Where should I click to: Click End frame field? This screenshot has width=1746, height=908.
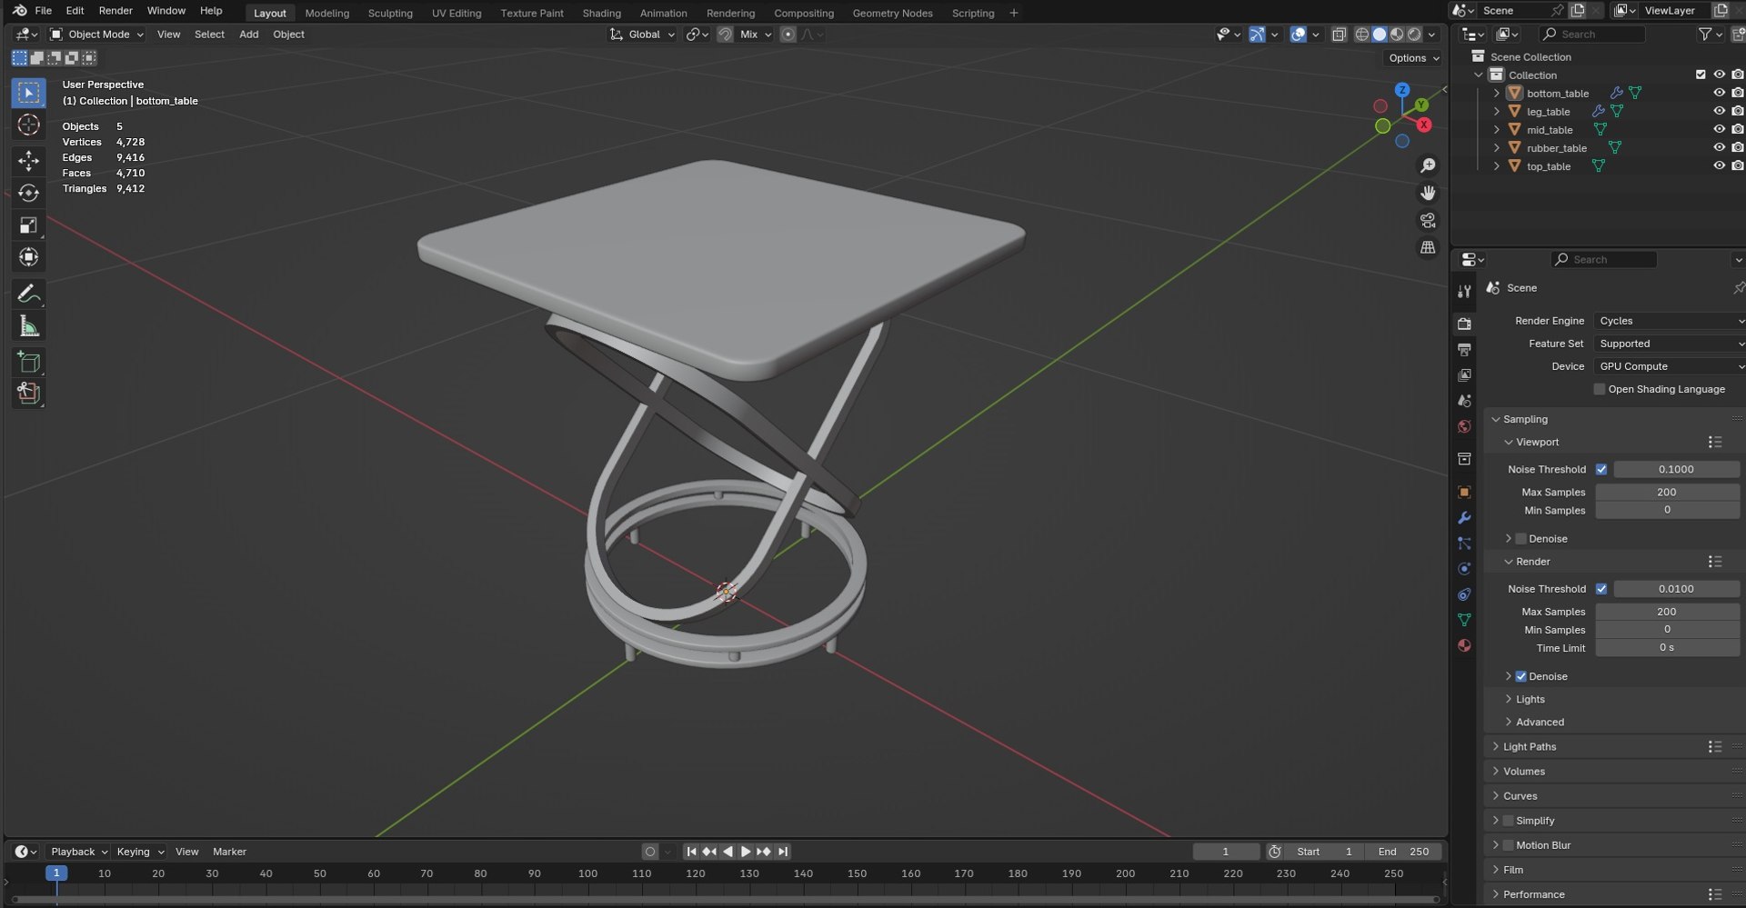coord(1404,852)
